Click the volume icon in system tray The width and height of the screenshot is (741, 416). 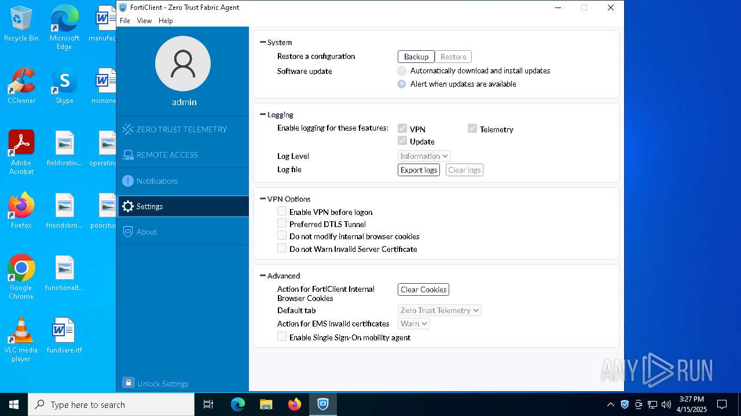pos(666,404)
